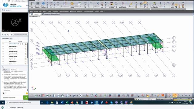Click the message input field Введите сообщение
Screen dimensions: 194x109
pyautogui.click(x=12, y=97)
